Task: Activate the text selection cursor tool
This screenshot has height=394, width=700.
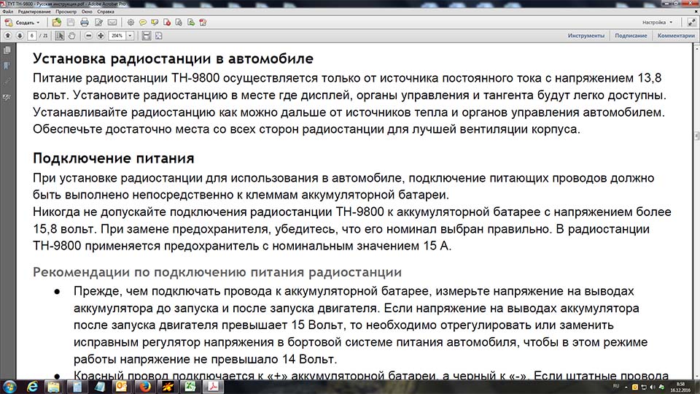Action: click(59, 36)
